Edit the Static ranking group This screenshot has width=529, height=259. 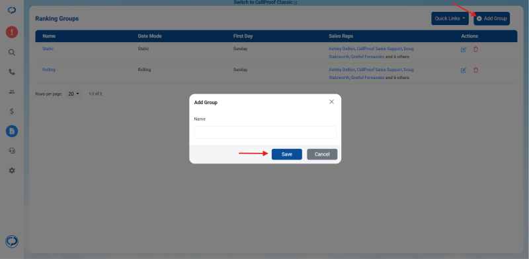pos(464,50)
